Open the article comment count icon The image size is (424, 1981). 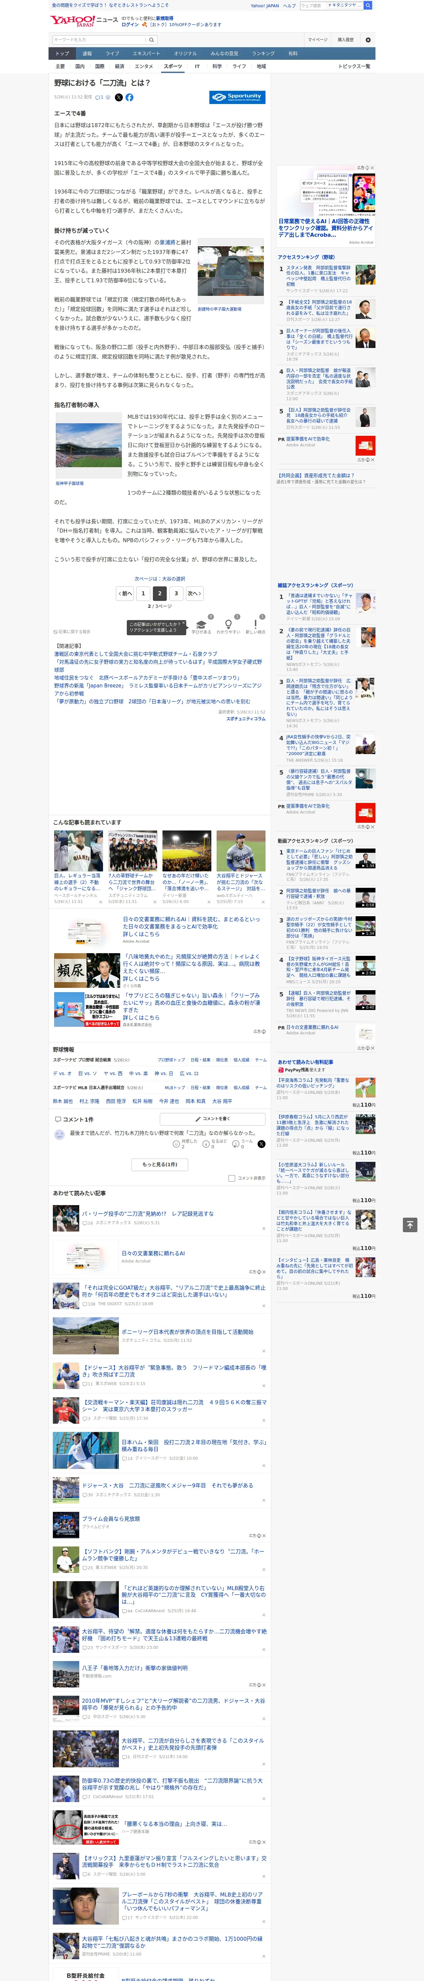(x=99, y=98)
